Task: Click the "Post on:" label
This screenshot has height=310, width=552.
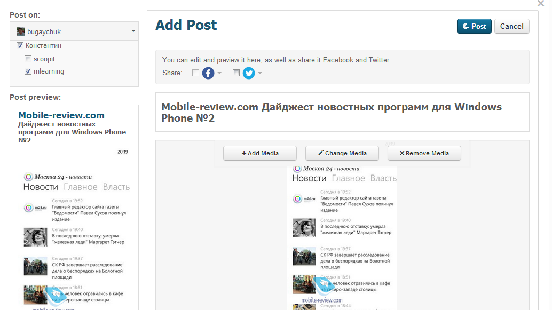Action: (25, 15)
